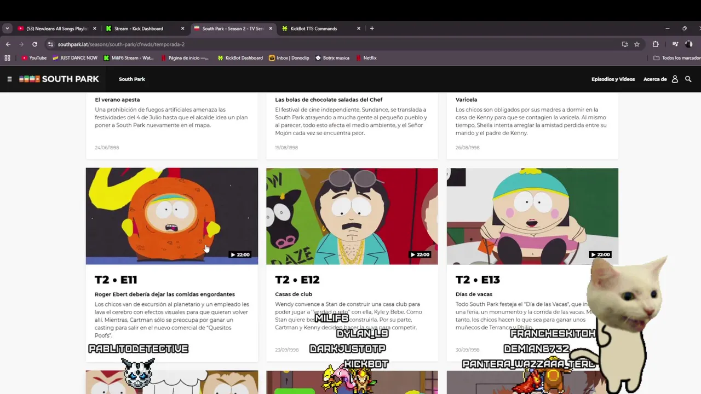
Task: Play the T2 E12 episode via 22:00 badge
Action: point(420,254)
